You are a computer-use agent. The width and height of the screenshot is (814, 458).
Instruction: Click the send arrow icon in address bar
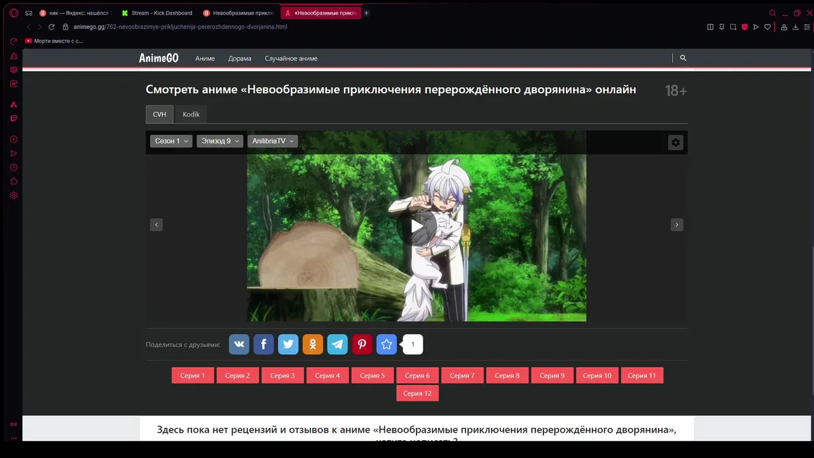pyautogui.click(x=756, y=27)
